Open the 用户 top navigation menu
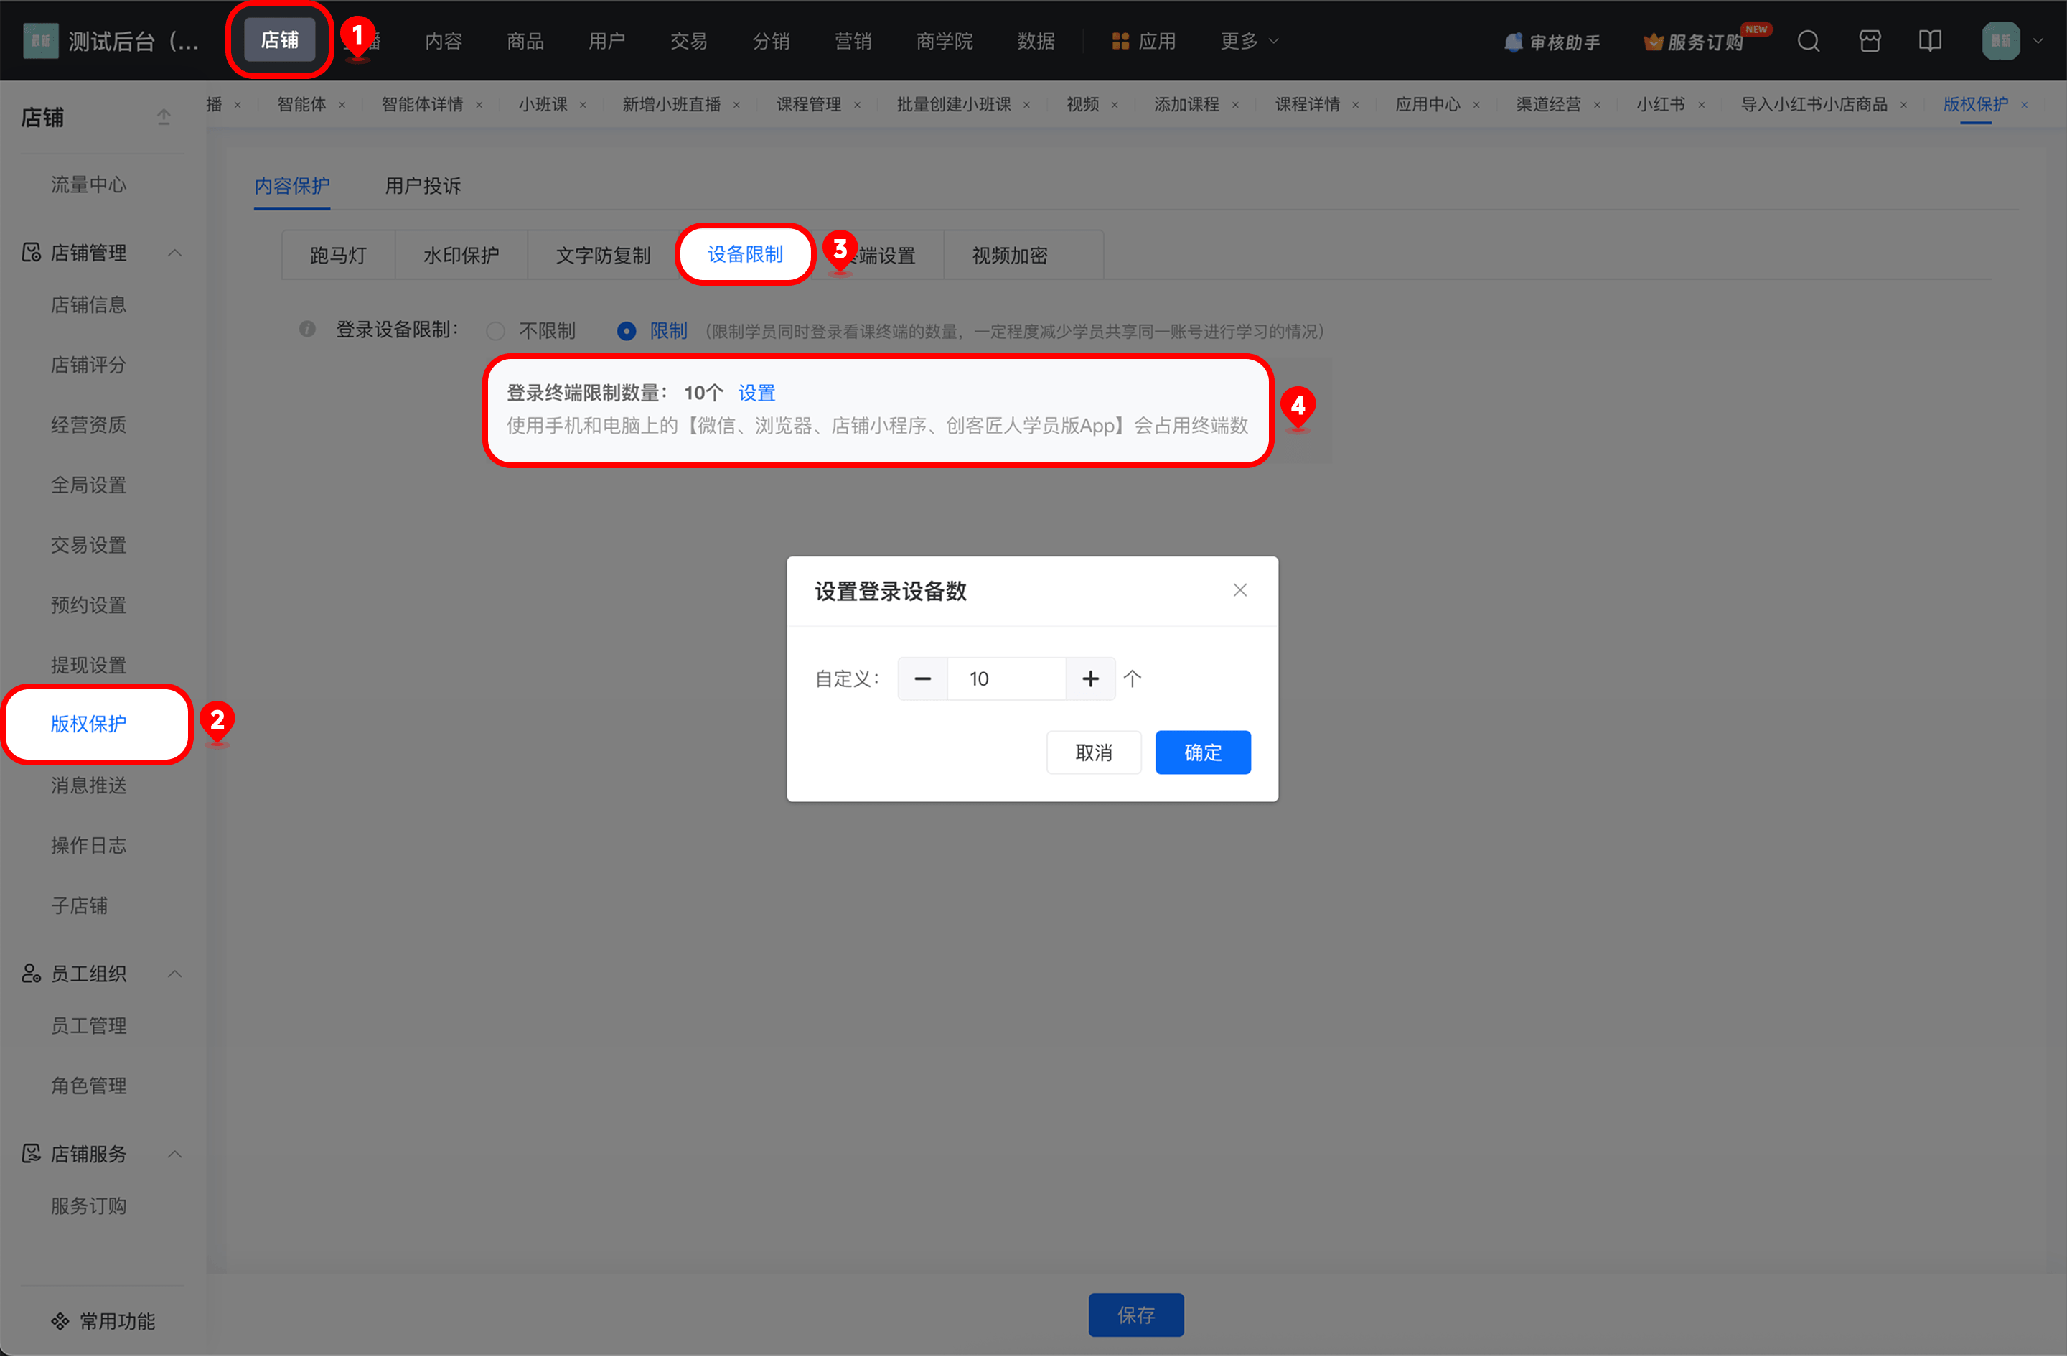 (x=607, y=41)
